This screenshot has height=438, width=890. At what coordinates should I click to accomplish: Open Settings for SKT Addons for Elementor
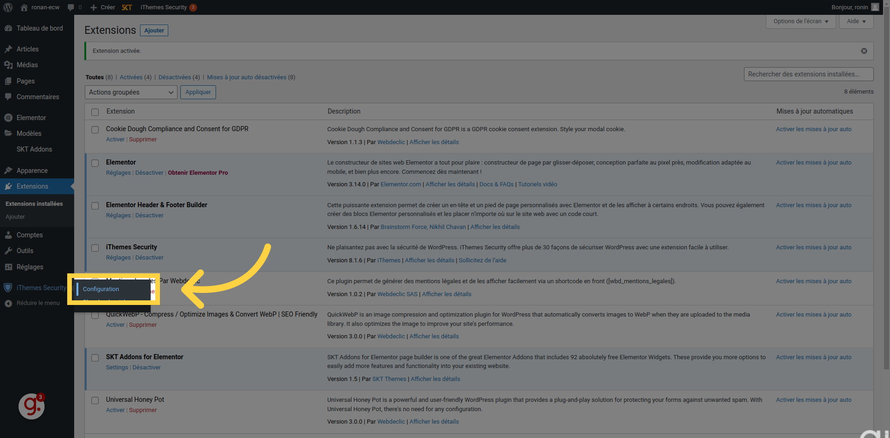click(117, 368)
